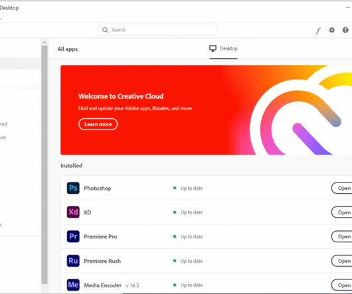Click the Media Encoder app icon
Image resolution: width=352 pixels, height=294 pixels.
[73, 285]
